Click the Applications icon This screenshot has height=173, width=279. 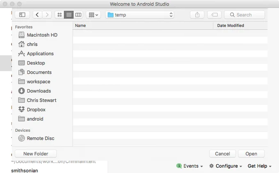(x=21, y=54)
